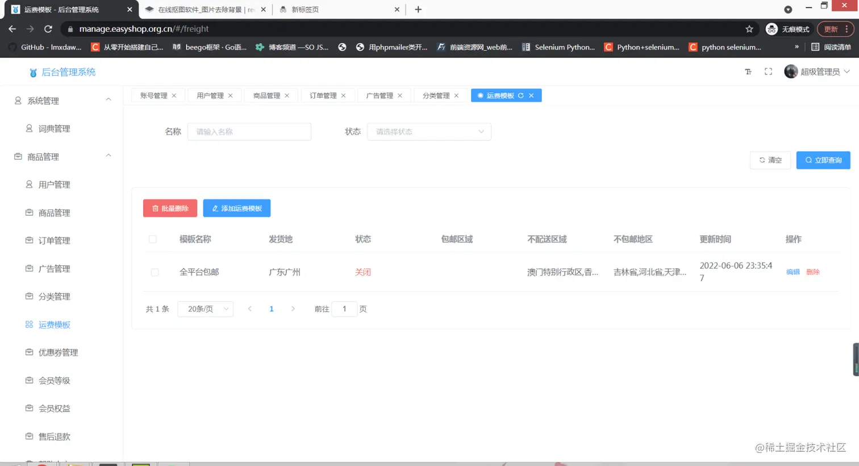Click 编辑 link for 全平台包邮 template
Screen dimensions: 859x466
[793, 272]
